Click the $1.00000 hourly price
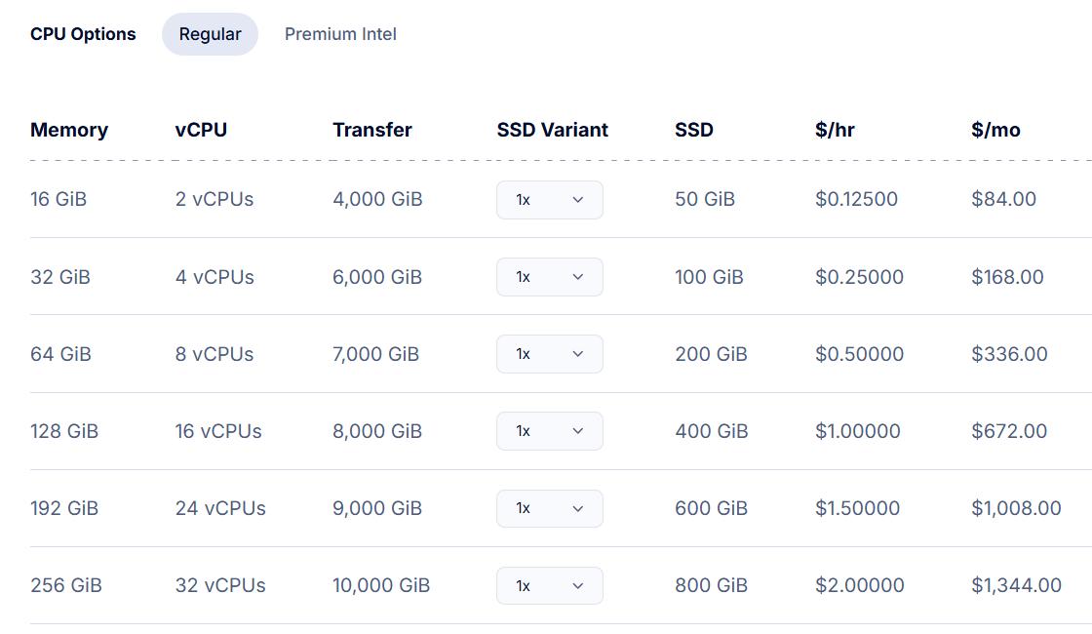The height and width of the screenshot is (634, 1092). pos(857,431)
